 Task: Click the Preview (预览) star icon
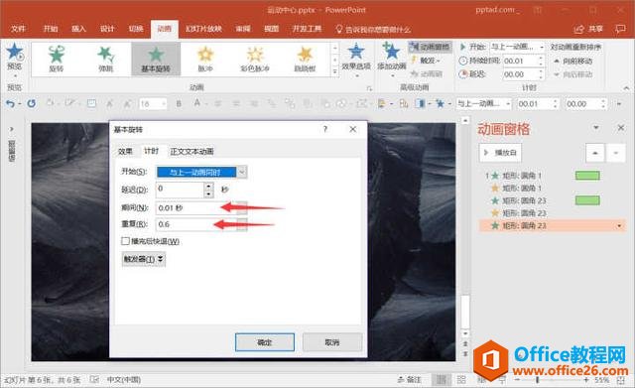coord(15,52)
